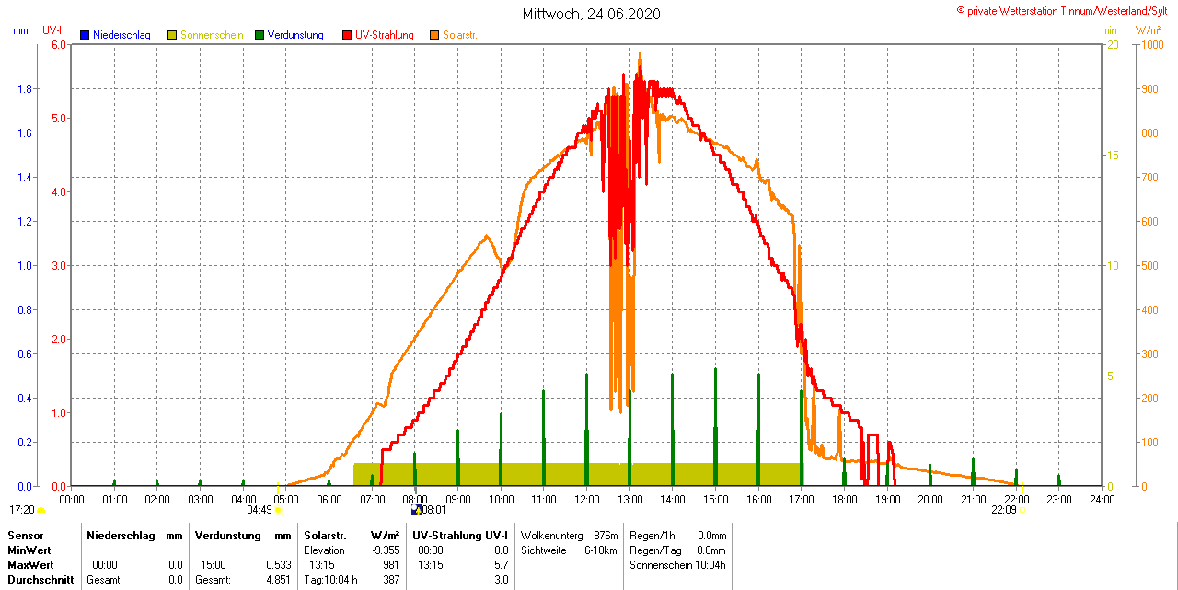This screenshot has height=590, width=1178.
Task: Click the sunset marker next to 22:09
Action: (1022, 509)
